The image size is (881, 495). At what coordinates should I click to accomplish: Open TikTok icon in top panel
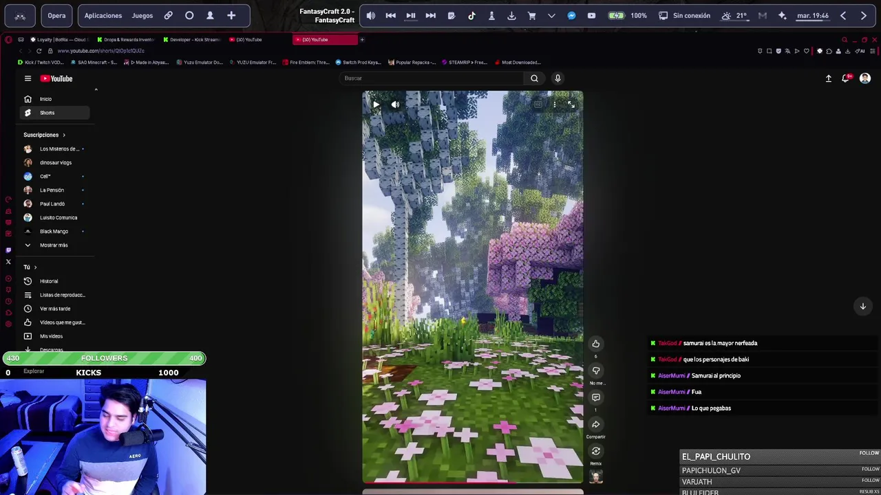471,15
